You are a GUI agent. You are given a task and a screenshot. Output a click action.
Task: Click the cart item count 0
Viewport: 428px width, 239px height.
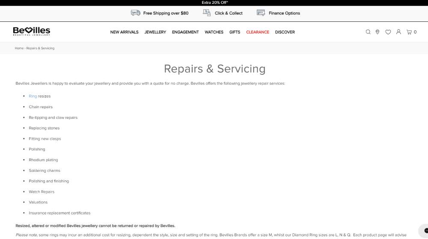pos(415,32)
